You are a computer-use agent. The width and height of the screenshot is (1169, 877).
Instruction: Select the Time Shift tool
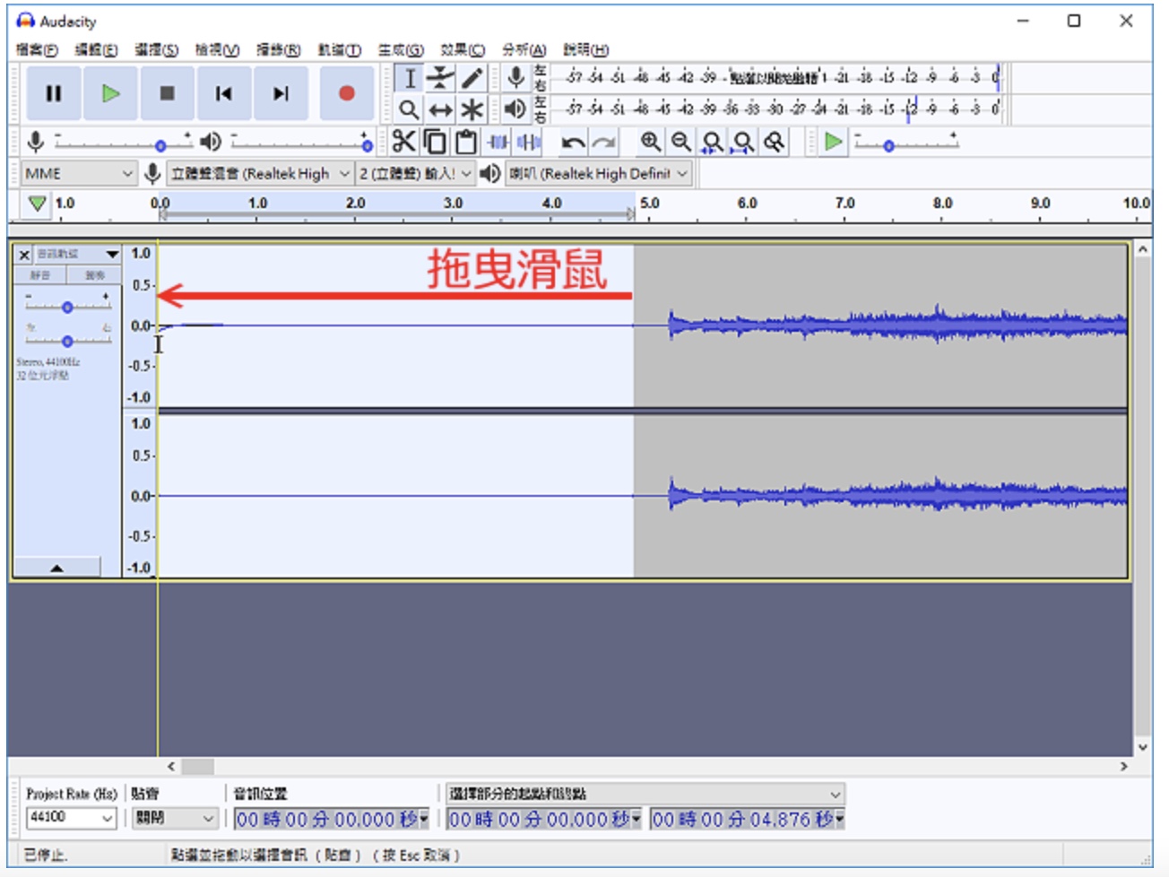click(x=440, y=110)
